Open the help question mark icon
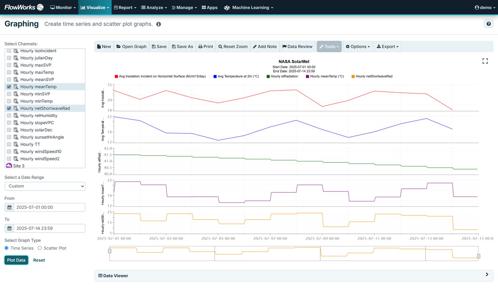Screen dimensions: 498x300 coord(488,24)
